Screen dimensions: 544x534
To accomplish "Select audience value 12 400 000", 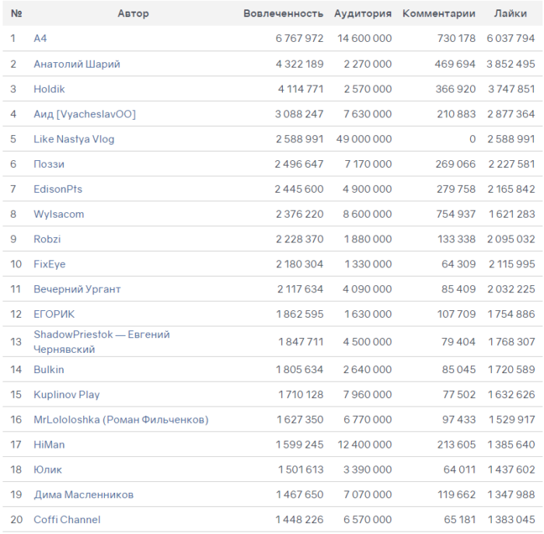I will (364, 444).
